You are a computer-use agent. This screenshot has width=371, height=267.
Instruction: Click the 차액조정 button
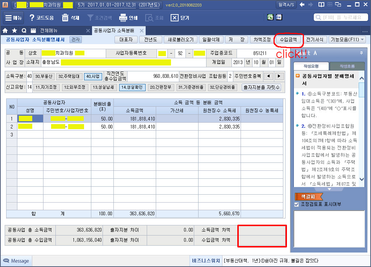262,40
